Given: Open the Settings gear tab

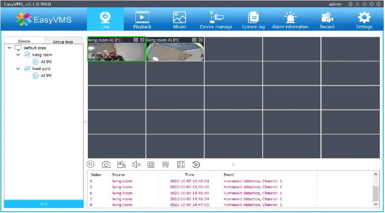Looking at the screenshot, I should (364, 19).
